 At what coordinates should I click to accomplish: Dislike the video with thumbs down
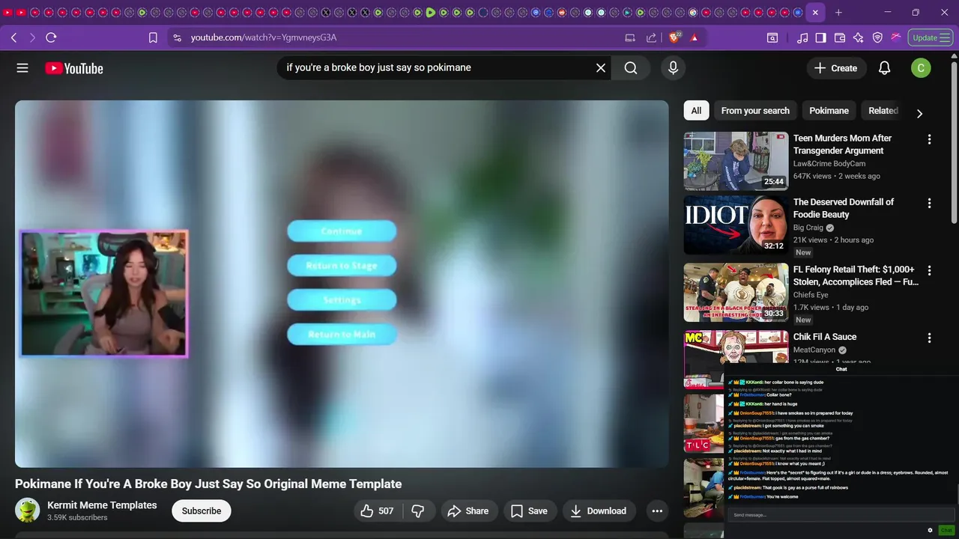419,511
